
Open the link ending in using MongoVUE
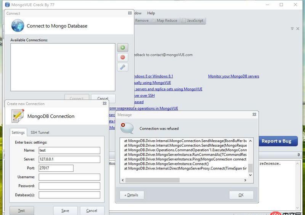[x=152, y=82]
